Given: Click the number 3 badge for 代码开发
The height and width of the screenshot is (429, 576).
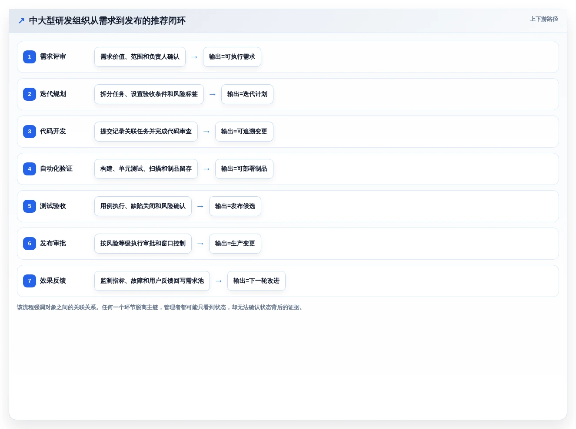Looking at the screenshot, I should 30,132.
